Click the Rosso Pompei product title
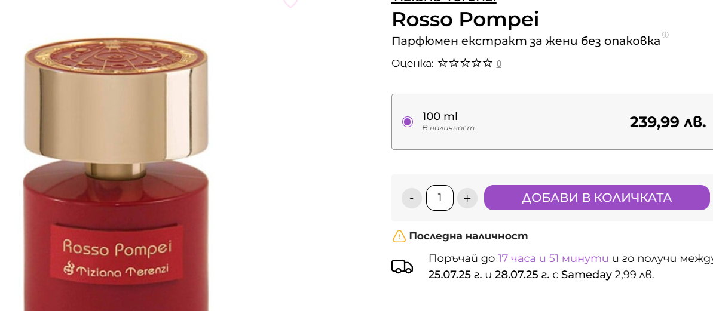 [465, 19]
